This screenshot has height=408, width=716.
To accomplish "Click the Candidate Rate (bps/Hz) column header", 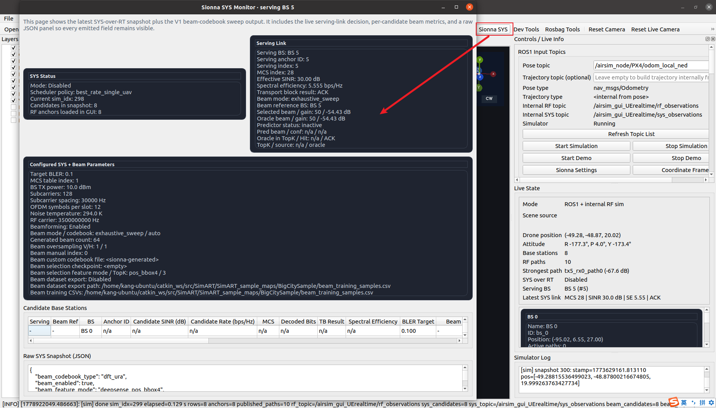I will point(223,322).
